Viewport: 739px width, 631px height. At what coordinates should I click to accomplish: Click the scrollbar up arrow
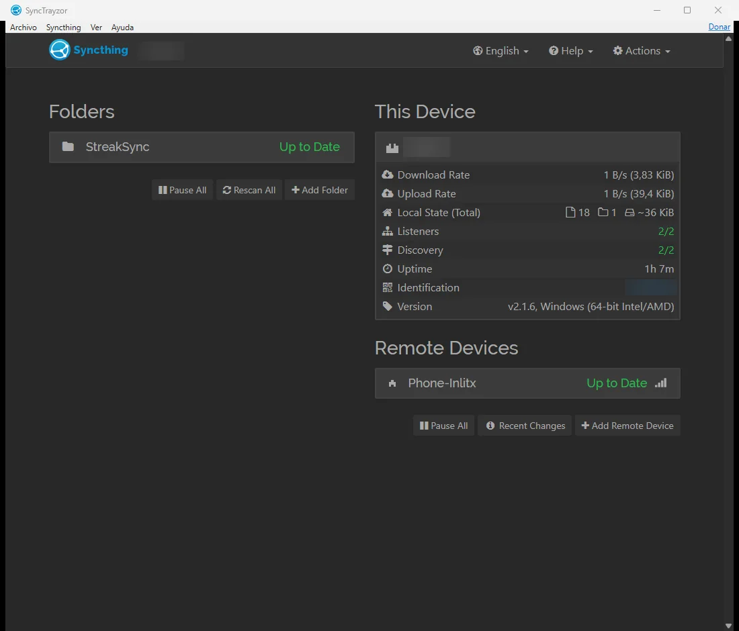(729, 39)
